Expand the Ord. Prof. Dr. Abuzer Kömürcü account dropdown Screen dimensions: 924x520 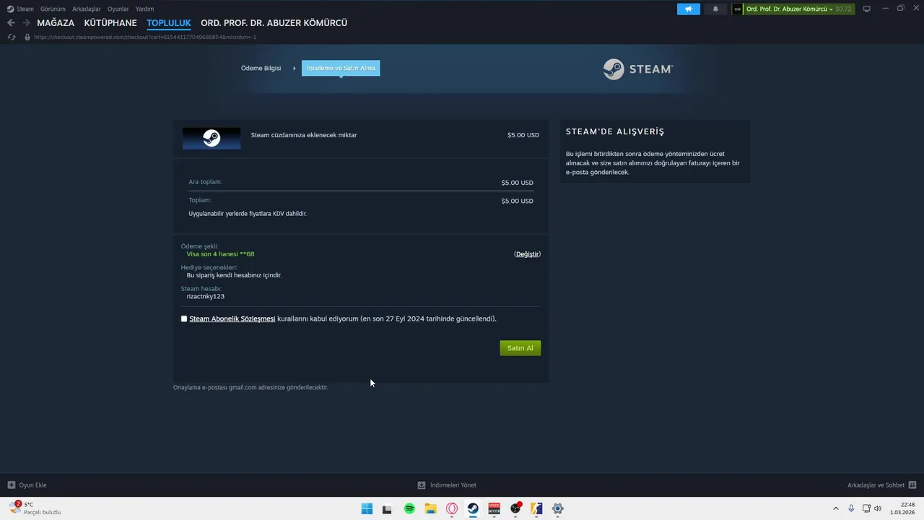pyautogui.click(x=789, y=9)
